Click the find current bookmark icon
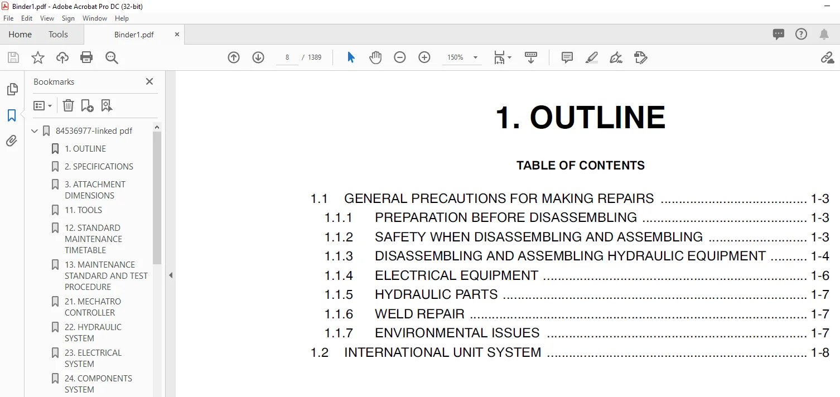This screenshot has height=397, width=840. 107,105
